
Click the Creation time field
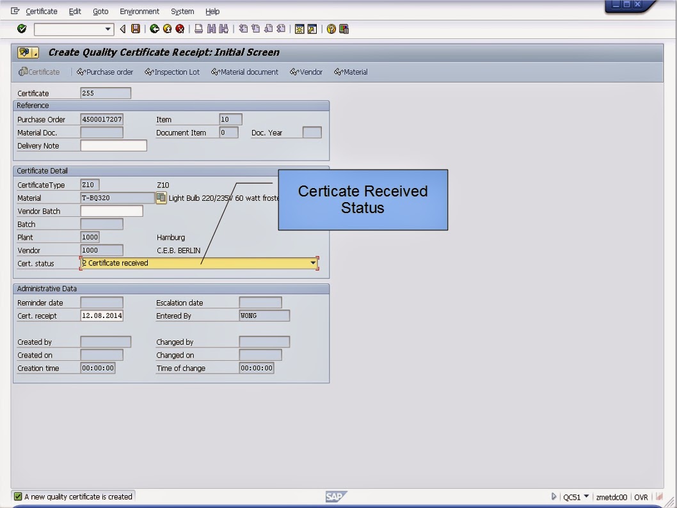coord(98,368)
